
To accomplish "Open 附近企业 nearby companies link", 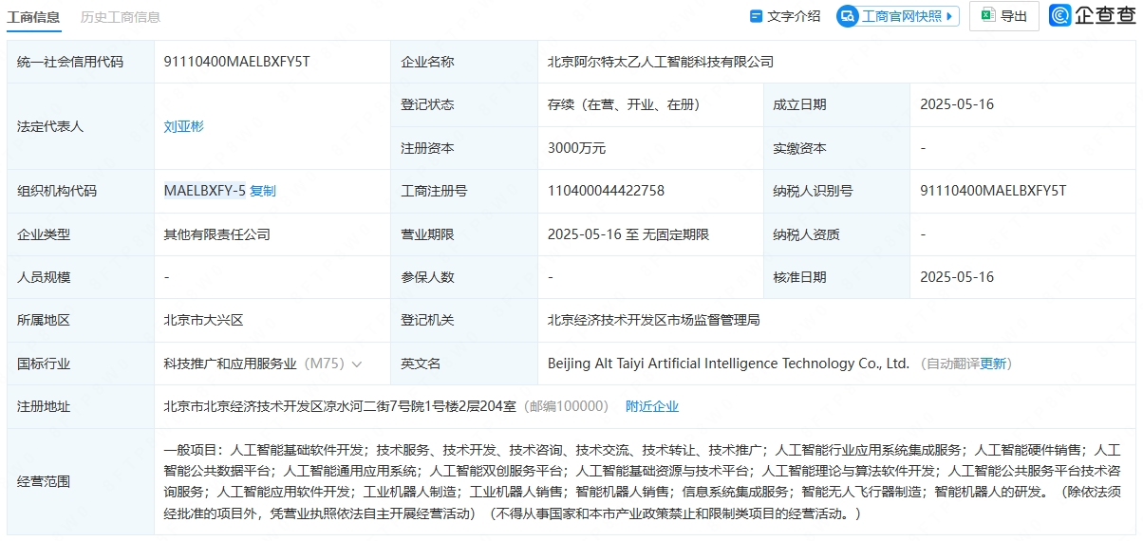I will point(652,406).
